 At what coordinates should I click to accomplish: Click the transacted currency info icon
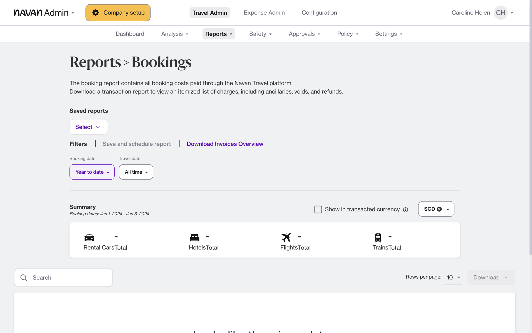(x=406, y=210)
